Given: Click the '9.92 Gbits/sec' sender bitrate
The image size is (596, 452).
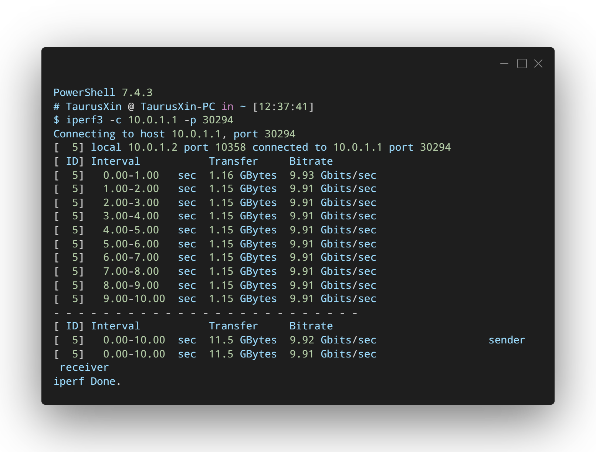Looking at the screenshot, I should 333,340.
